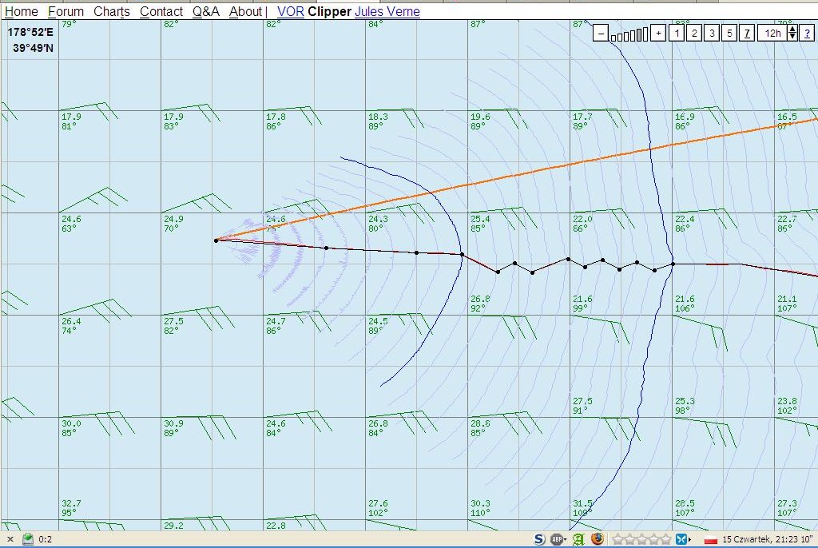Click the blue S status bar icon
Image resolution: width=818 pixels, height=548 pixels.
click(539, 539)
